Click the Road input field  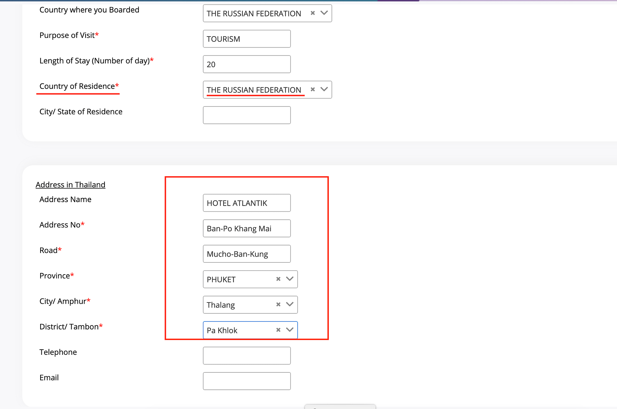pos(246,254)
